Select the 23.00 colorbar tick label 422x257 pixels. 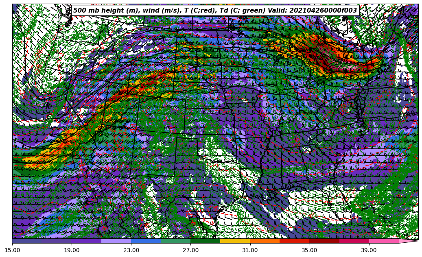(x=131, y=250)
